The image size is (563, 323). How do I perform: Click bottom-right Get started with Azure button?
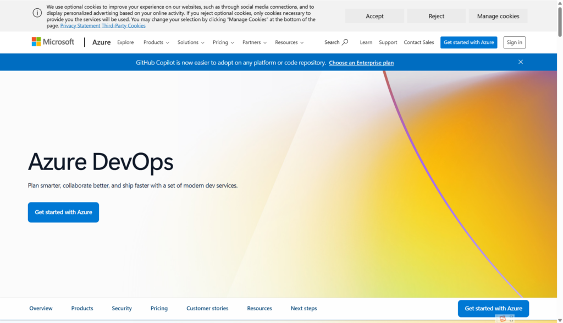pos(493,308)
